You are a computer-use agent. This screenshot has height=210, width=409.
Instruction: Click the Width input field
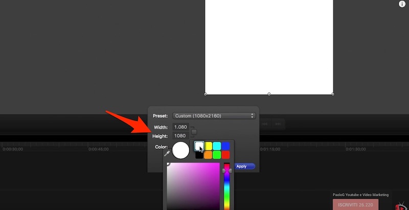tap(180, 127)
